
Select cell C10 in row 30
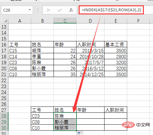(x=42, y=127)
